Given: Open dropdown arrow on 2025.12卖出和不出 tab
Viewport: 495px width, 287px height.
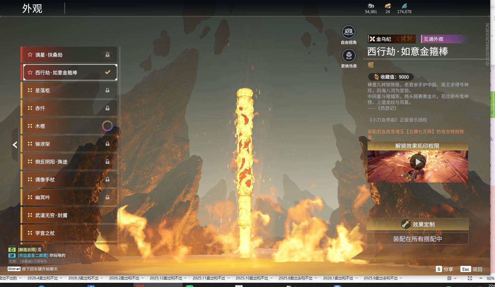Looking at the screenshot, I should coord(185,278).
